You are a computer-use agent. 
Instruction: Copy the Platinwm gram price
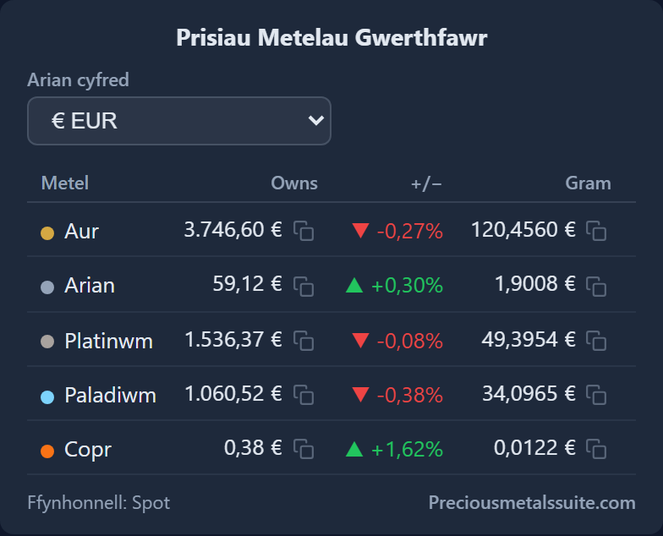click(596, 341)
